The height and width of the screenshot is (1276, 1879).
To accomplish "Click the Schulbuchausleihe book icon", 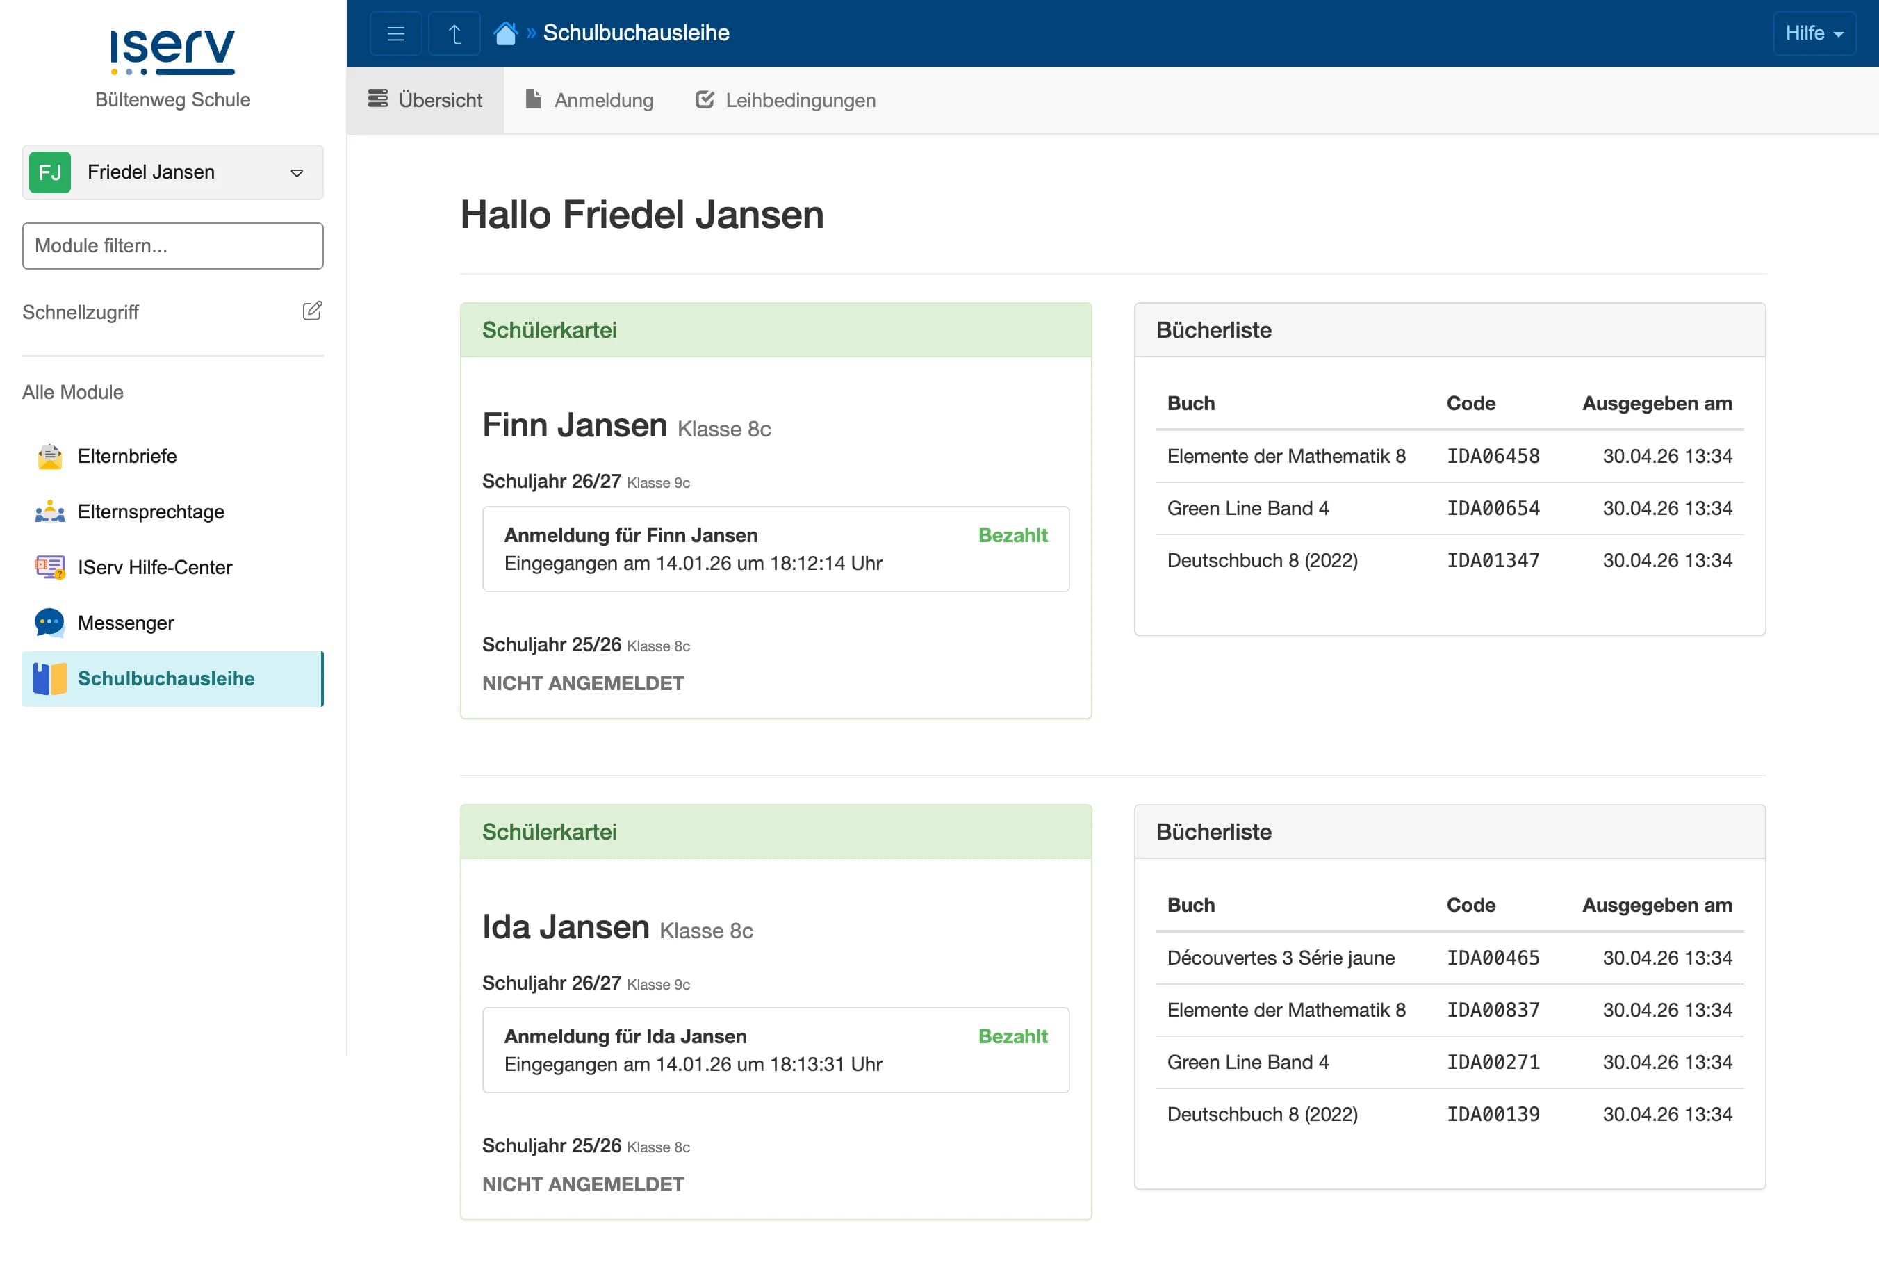I will pyautogui.click(x=50, y=679).
